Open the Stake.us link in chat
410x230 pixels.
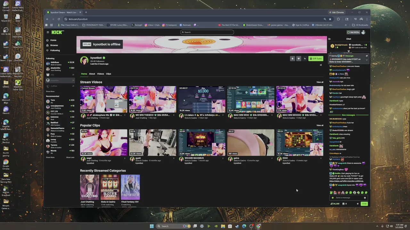(346, 181)
